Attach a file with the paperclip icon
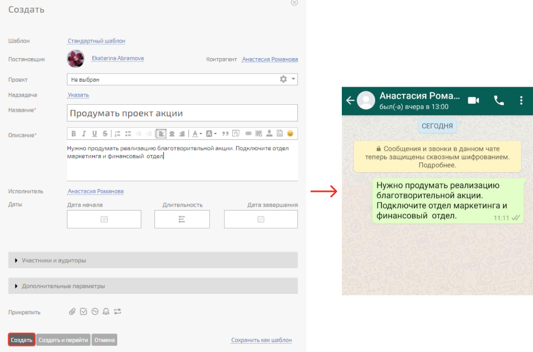533x352 pixels. (72, 311)
